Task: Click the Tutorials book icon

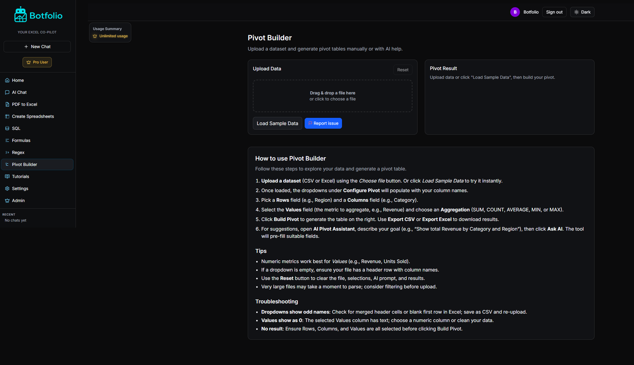Action: tap(7, 176)
